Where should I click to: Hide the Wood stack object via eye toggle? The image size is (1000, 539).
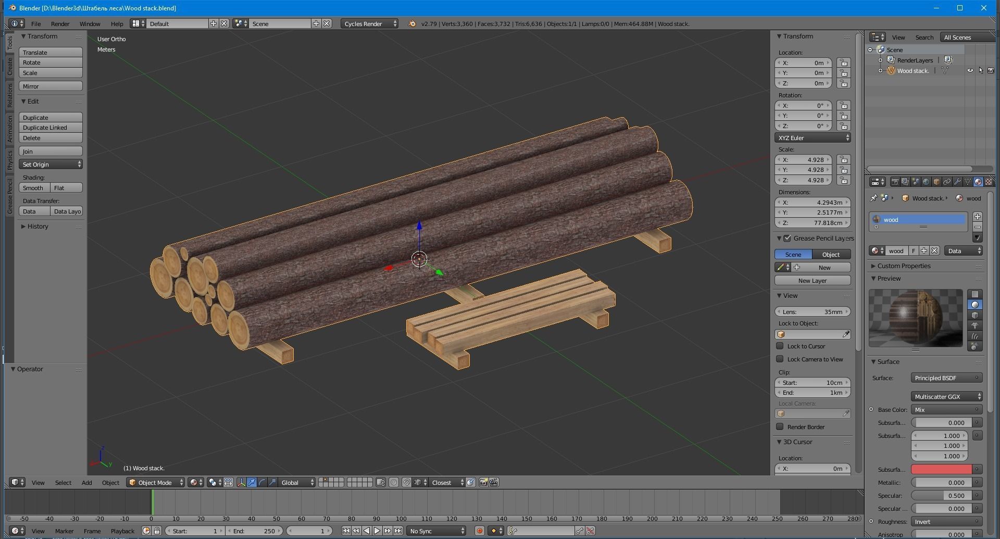tap(970, 70)
